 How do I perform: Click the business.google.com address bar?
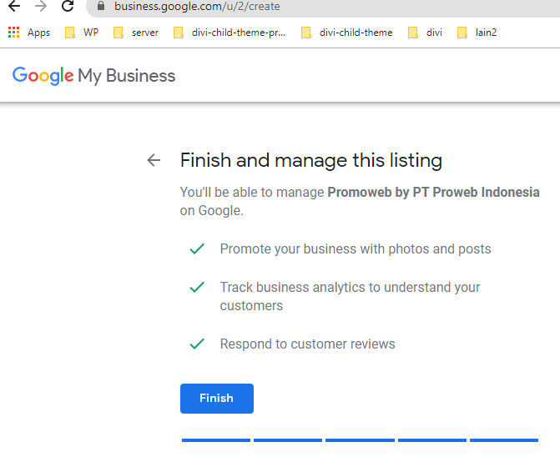[x=321, y=7]
